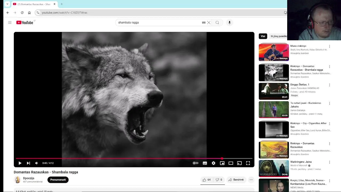Click the Jonas Žurauskas HANIBALAS channel name
Viewport: 341px width, 192px height.
305,88
